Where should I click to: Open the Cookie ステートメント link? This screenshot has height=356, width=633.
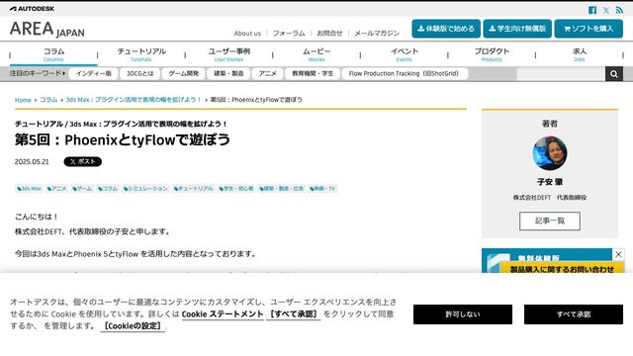[x=223, y=314]
